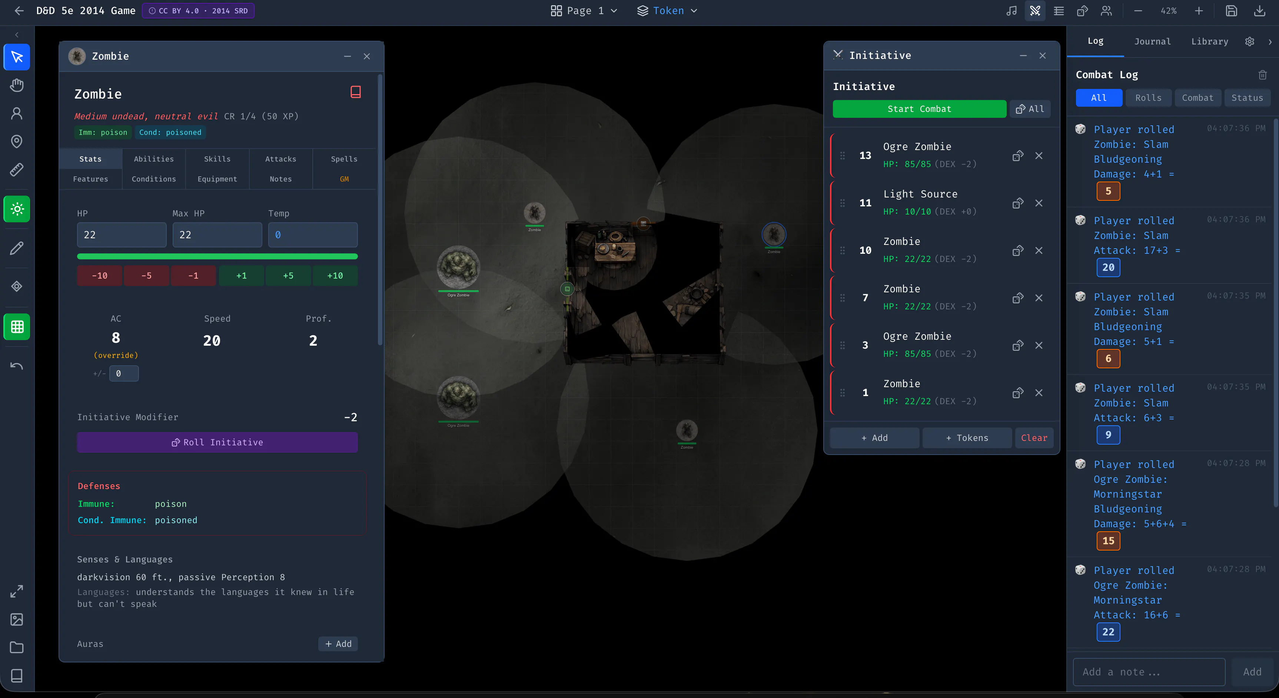The height and width of the screenshot is (698, 1279).
Task: Click the Zombie sheet scrollbar
Action: tap(380, 209)
